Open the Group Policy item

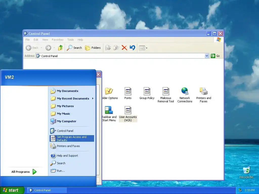[147, 93]
